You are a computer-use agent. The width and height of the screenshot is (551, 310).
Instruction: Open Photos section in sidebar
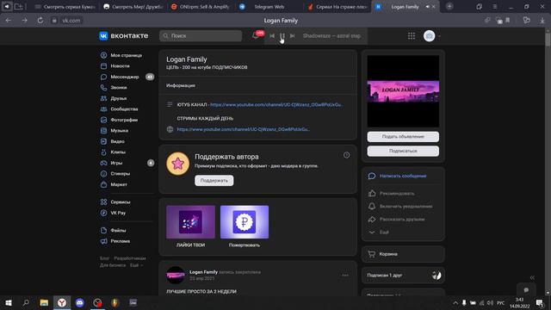pyautogui.click(x=119, y=120)
